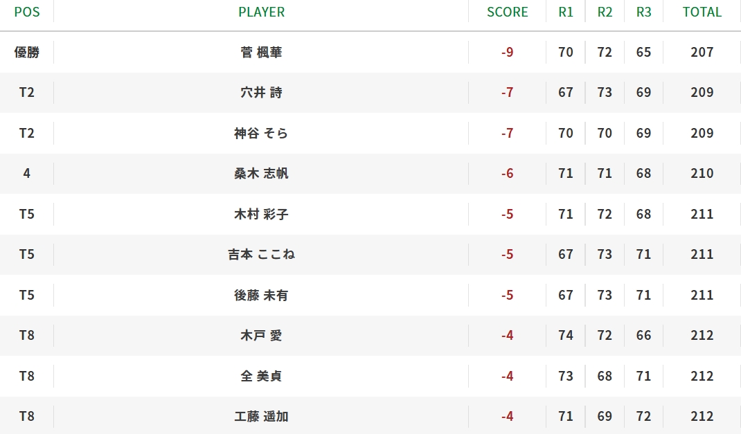Image resolution: width=741 pixels, height=434 pixels.
Task: Open player 木村 彩子
Action: 261,214
